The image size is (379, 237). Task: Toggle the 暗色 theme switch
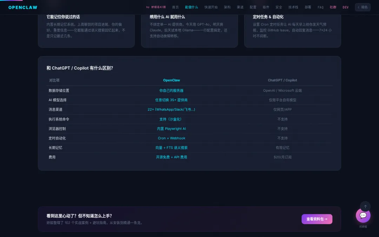[x=363, y=7]
